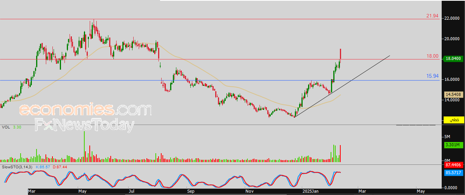Image resolution: width=465 pixels, height=195 pixels.
Task: Click the Sep time axis label
Action: pos(191,192)
